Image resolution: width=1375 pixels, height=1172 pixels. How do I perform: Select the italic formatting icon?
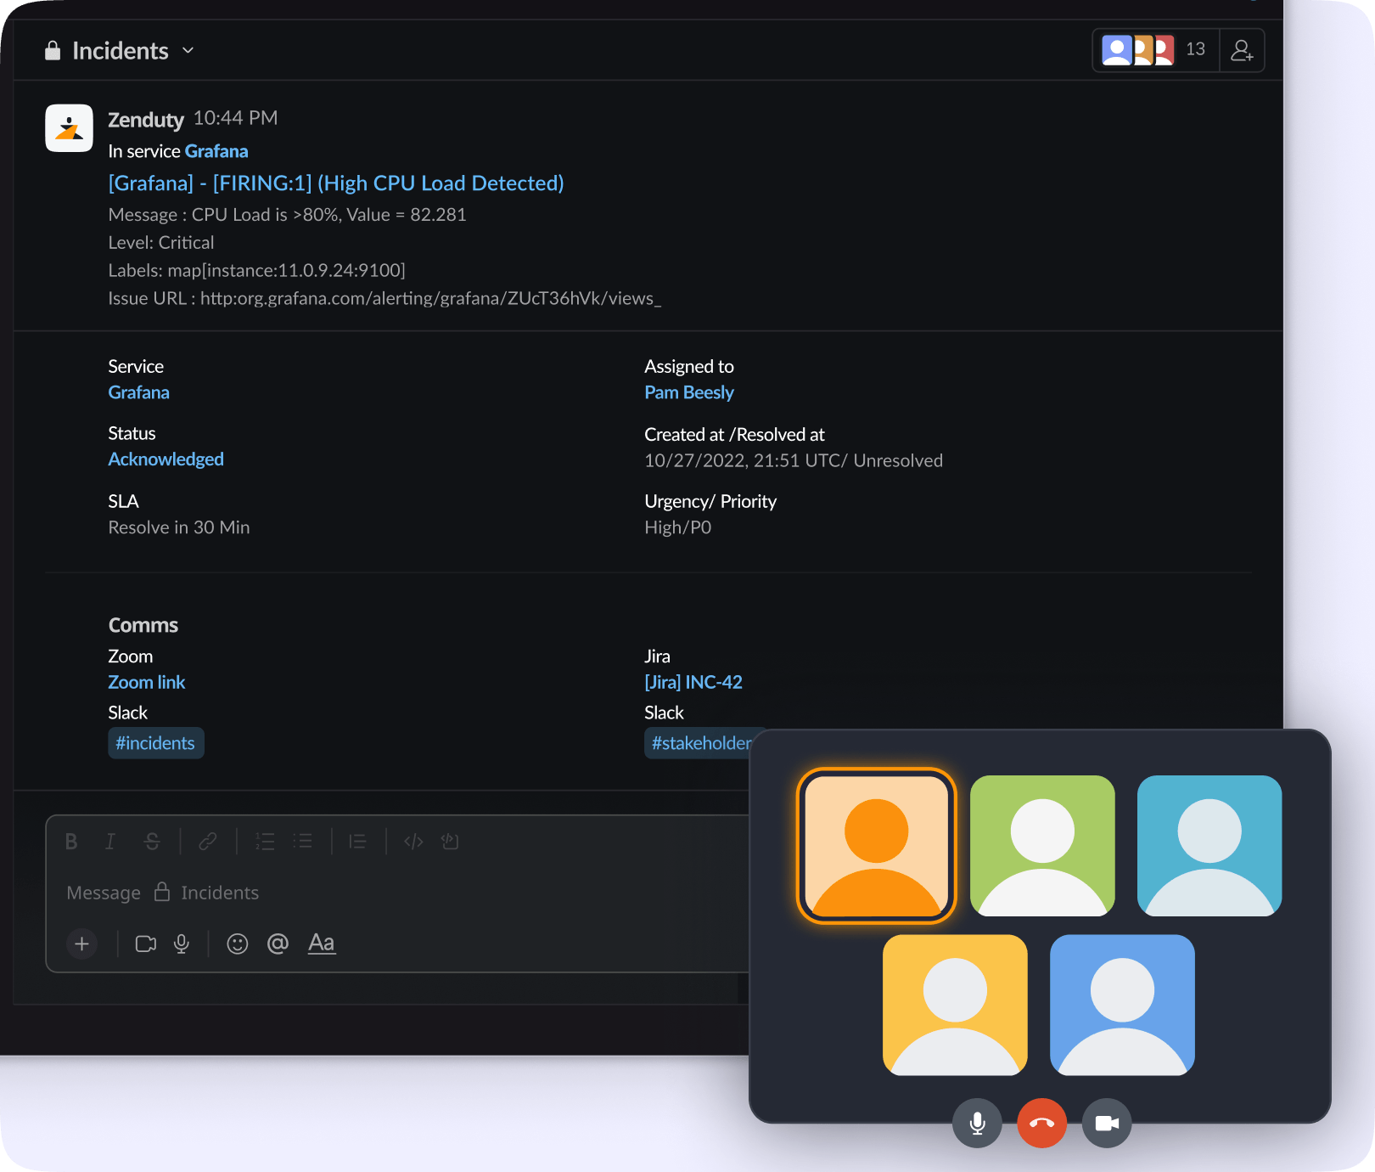point(110,842)
